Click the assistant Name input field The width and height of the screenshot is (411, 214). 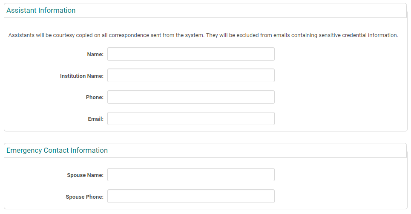pyautogui.click(x=191, y=54)
